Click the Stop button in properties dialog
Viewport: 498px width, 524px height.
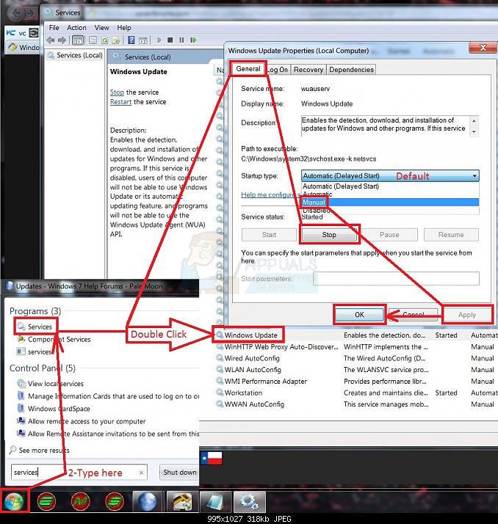(329, 235)
